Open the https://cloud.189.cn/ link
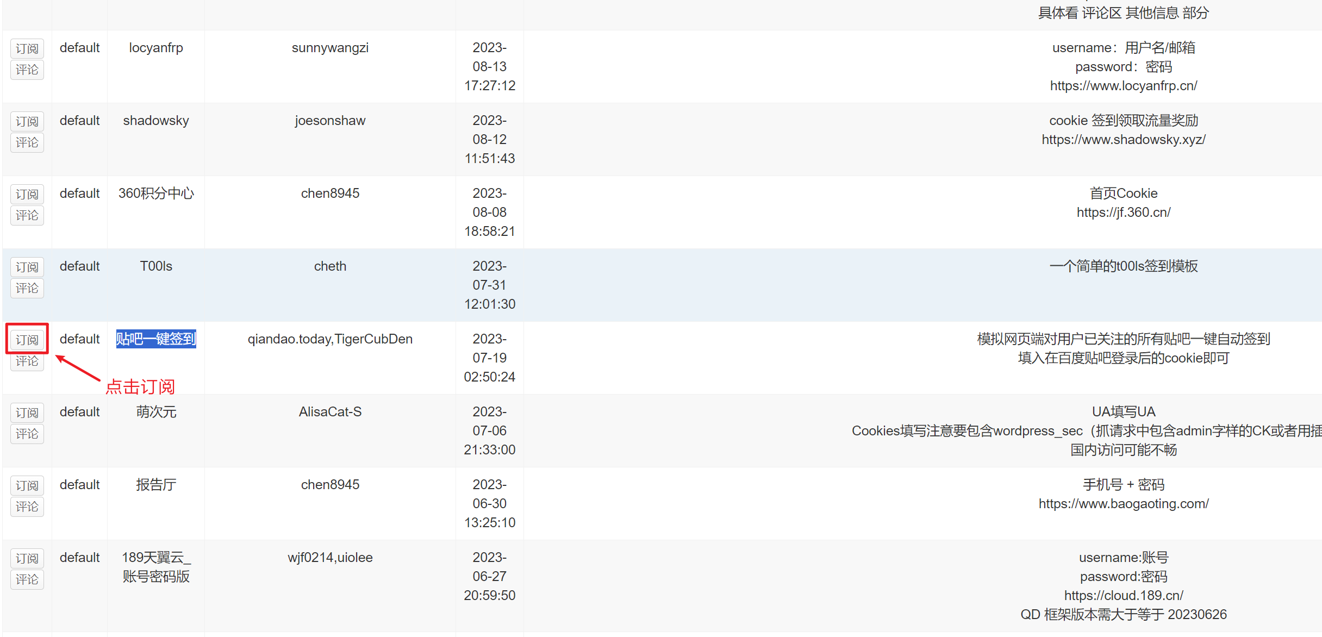Image resolution: width=1322 pixels, height=637 pixels. pos(1124,595)
